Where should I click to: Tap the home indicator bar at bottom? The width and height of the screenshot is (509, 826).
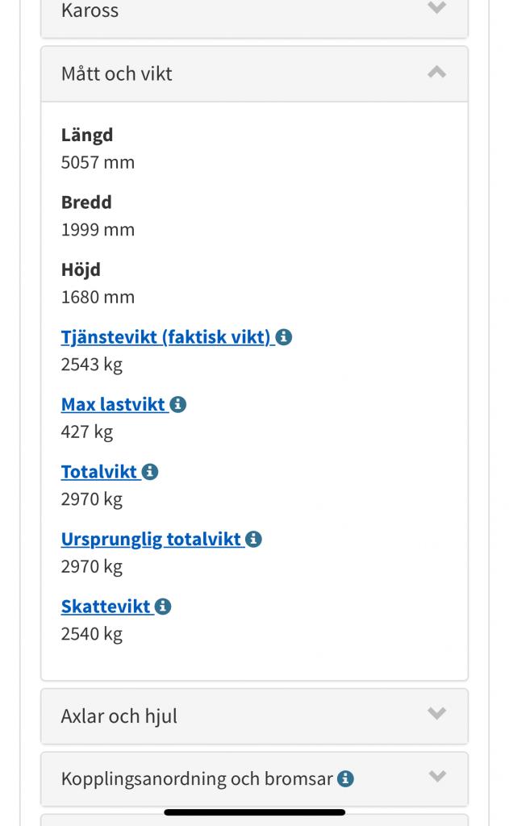[x=255, y=812]
